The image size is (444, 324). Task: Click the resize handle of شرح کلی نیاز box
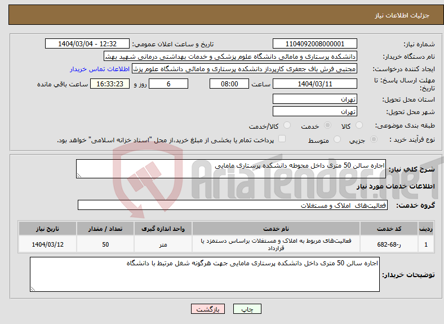point(79,176)
